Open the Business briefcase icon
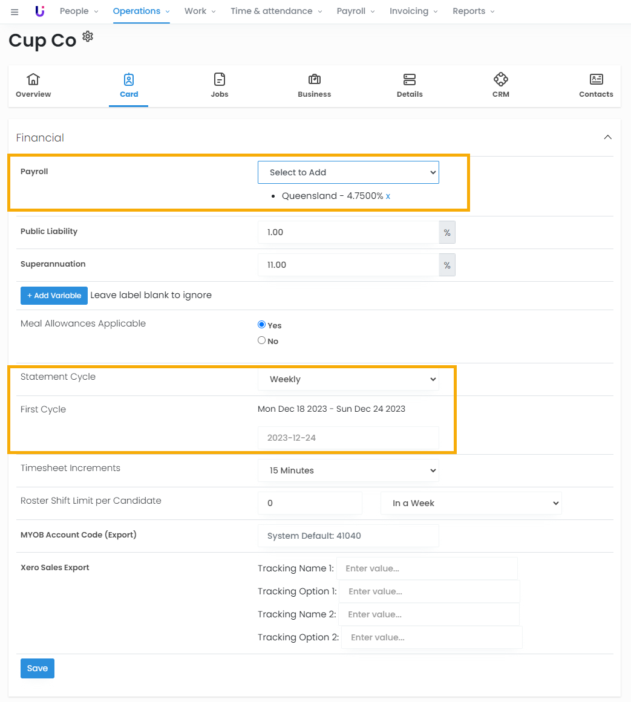 (314, 79)
